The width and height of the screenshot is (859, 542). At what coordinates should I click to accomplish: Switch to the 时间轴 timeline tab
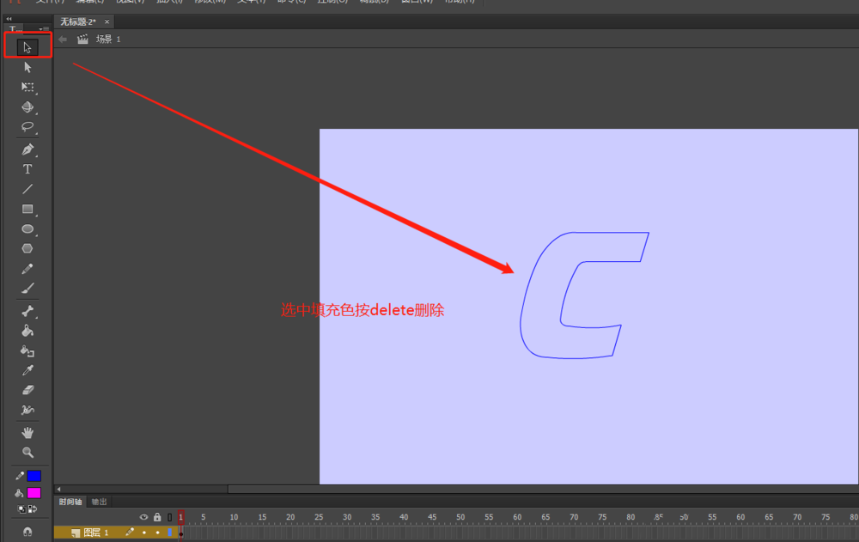pyautogui.click(x=70, y=502)
